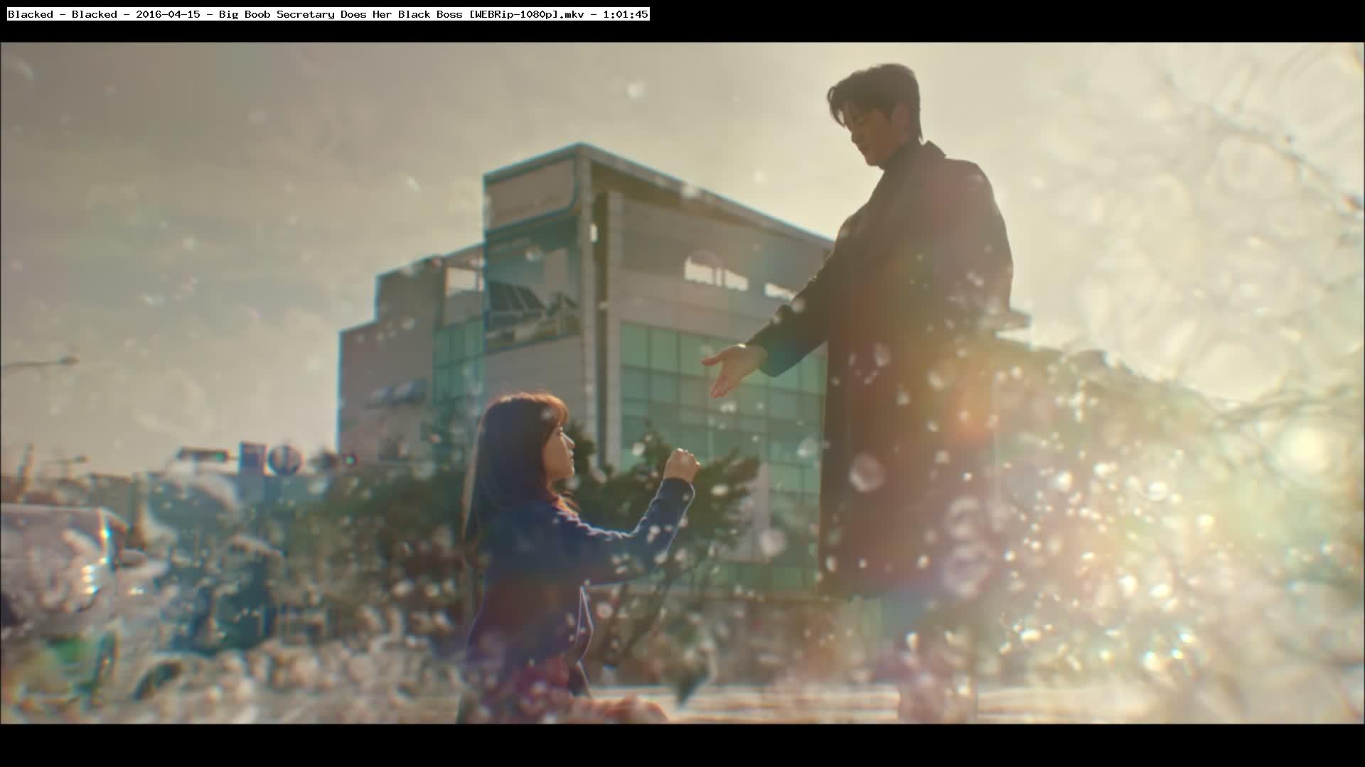This screenshot has height=767, width=1365.
Task: Click the girl's raised fist
Action: click(x=681, y=464)
